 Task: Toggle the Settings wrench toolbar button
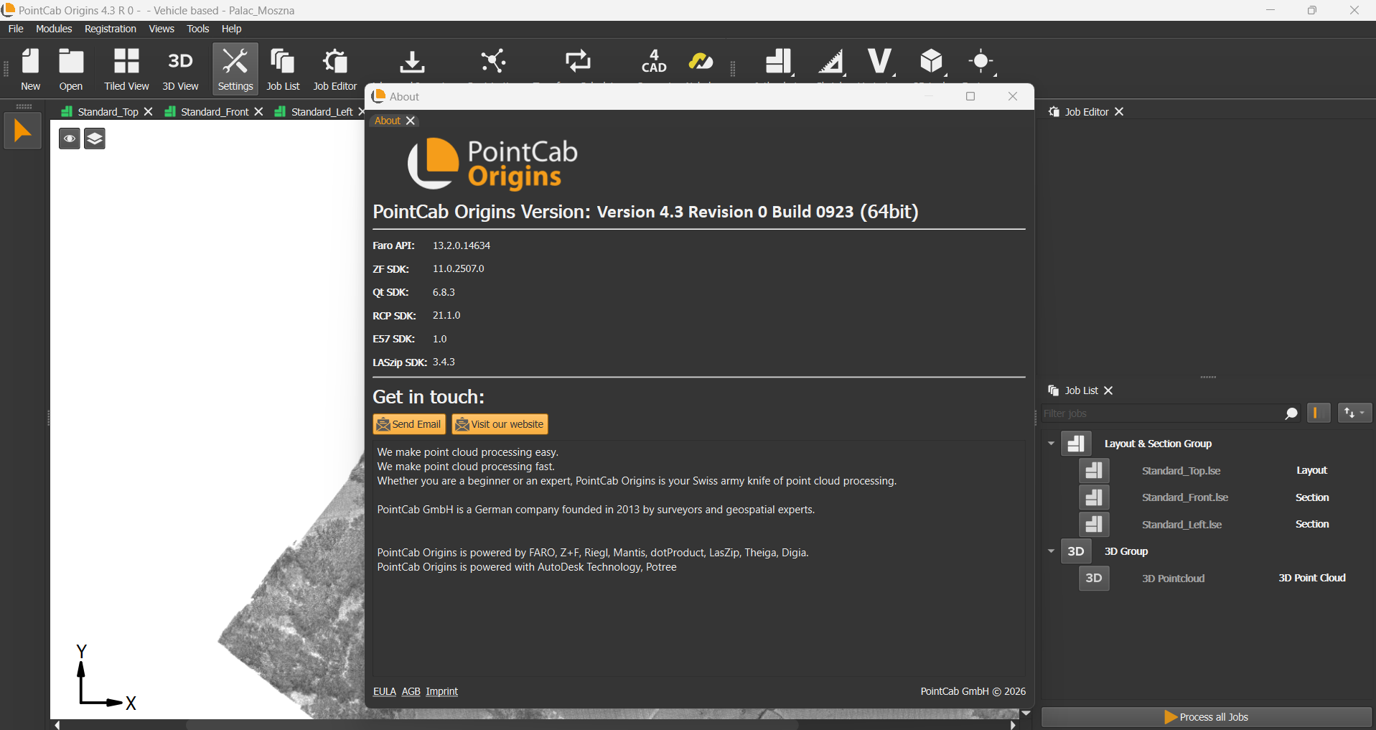(x=235, y=69)
